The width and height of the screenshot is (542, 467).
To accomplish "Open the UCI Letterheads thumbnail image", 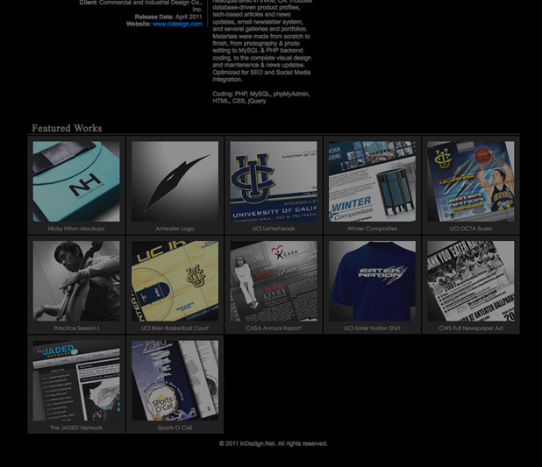I will pyautogui.click(x=274, y=181).
